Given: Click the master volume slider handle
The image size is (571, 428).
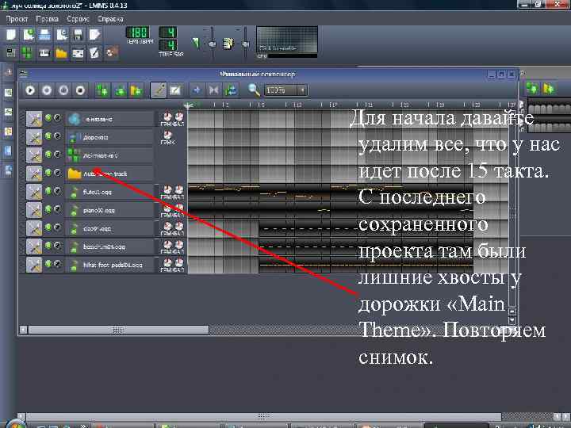Looking at the screenshot, I should tap(212, 44).
